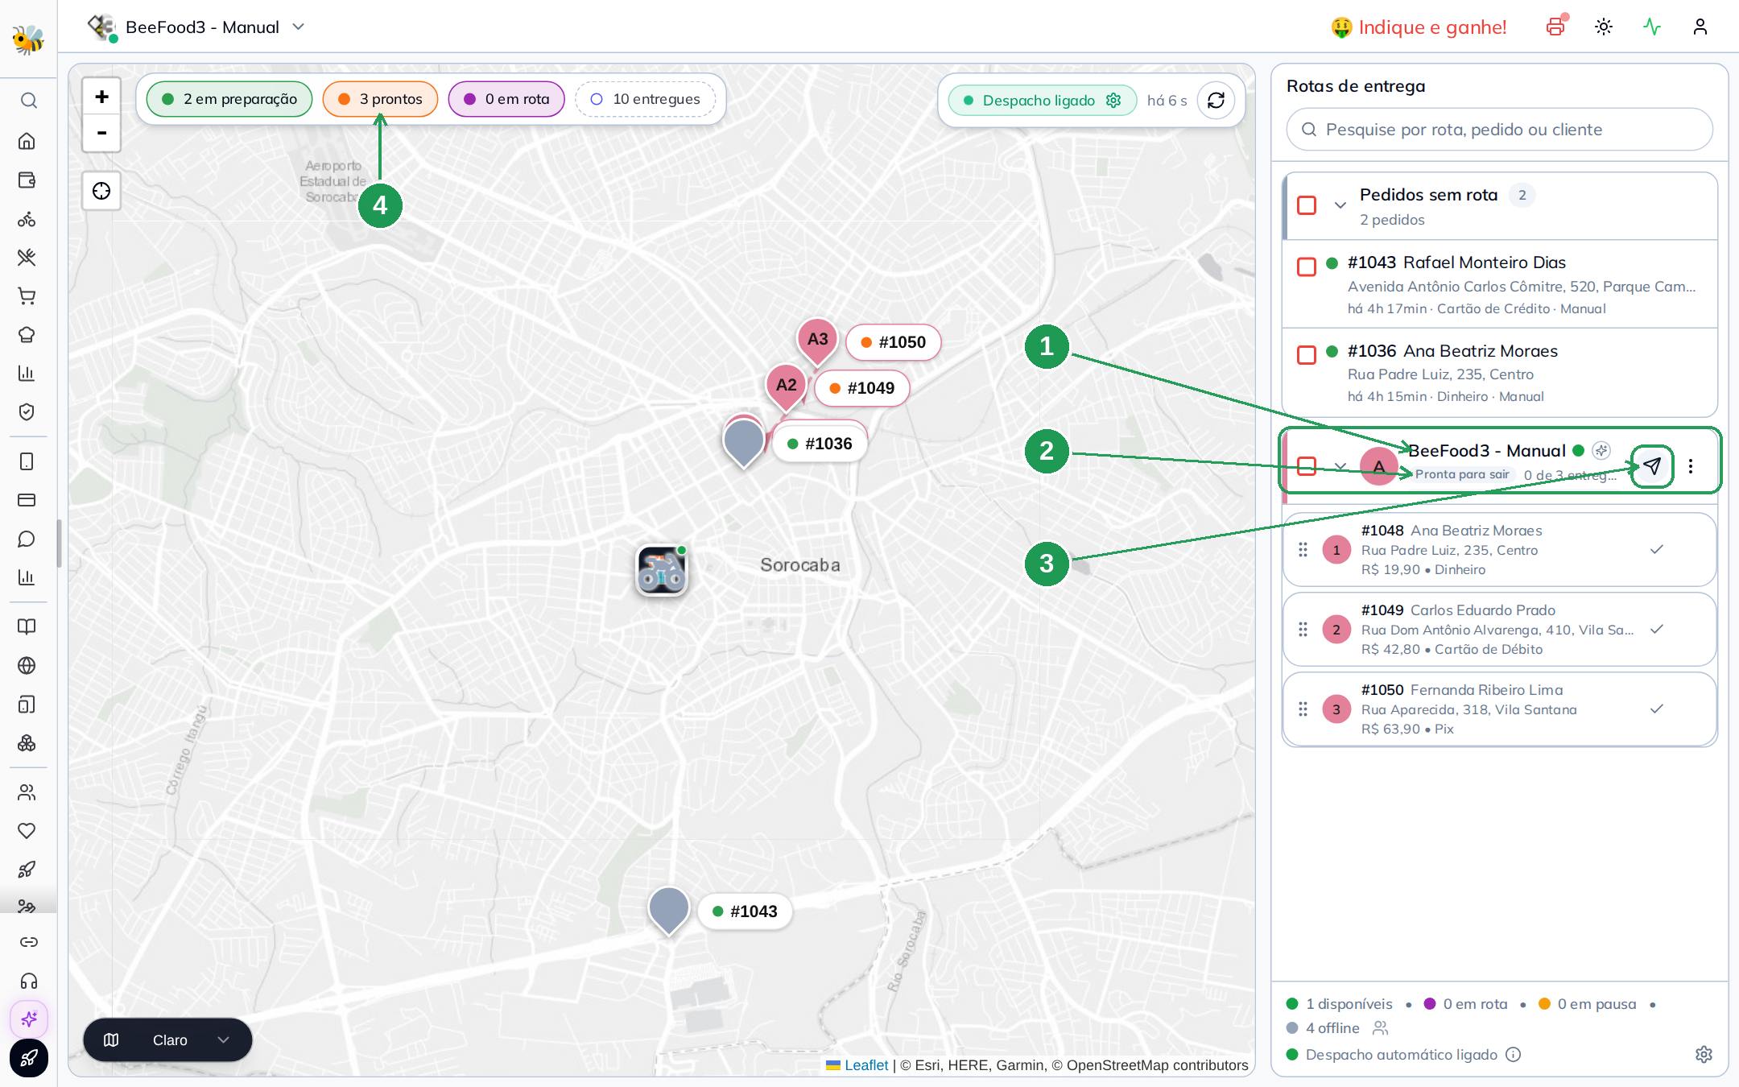
Task: Open the motorcycle couriers icon in the sidebar
Action: tap(27, 219)
